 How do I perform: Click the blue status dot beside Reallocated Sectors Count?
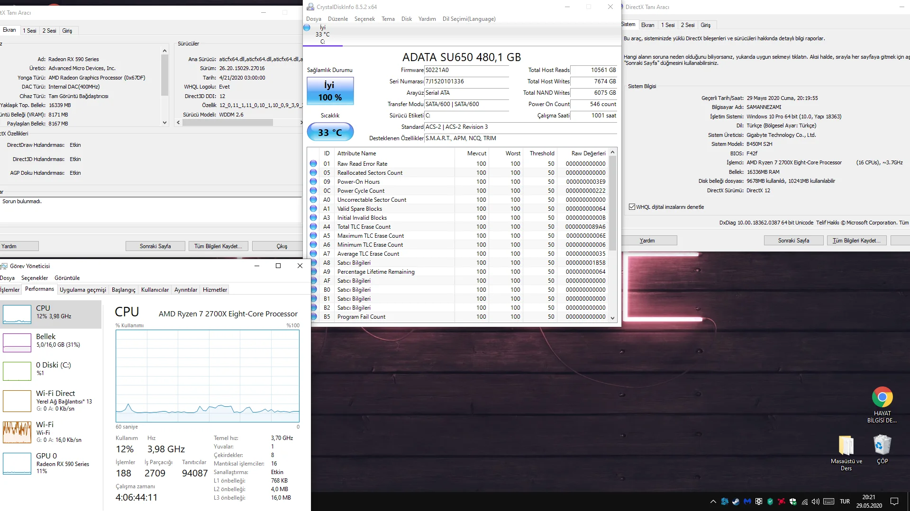click(x=313, y=173)
